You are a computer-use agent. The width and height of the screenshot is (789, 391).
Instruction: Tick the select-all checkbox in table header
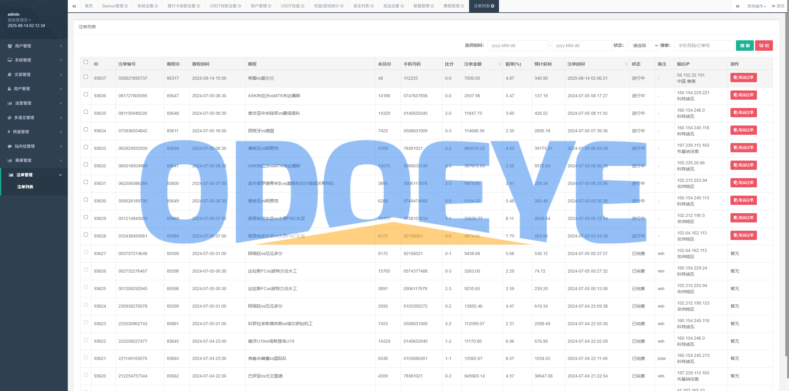click(x=86, y=62)
